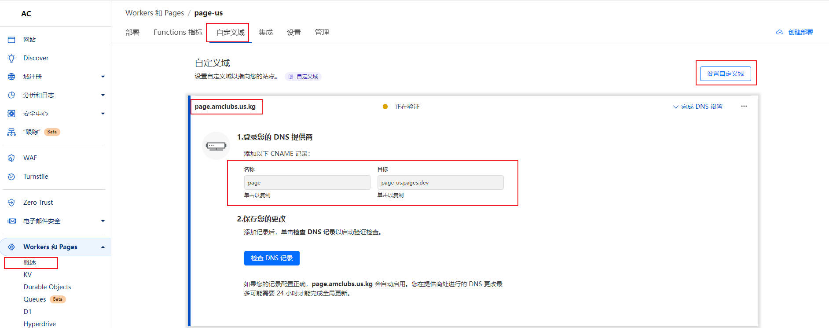The width and height of the screenshot is (829, 328).
Task: Switch to the 部署 tab
Action: point(132,32)
